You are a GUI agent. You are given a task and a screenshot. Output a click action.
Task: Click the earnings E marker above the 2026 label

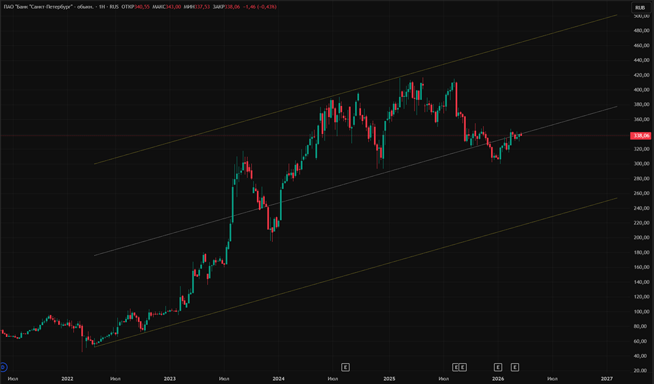point(498,367)
